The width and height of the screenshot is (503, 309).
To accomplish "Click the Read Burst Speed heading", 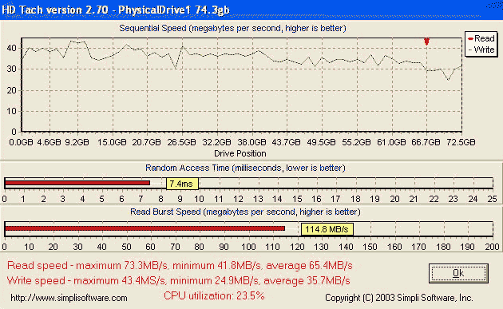I will click(245, 212).
